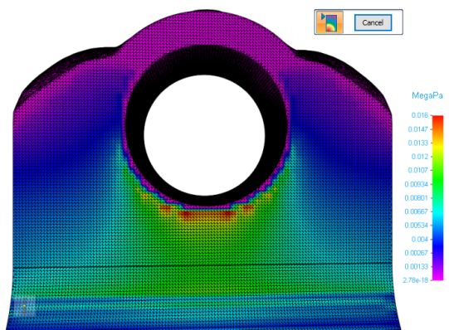Click the 0.00667 legend value
Viewport: 449px width, 330px height.
point(416,211)
